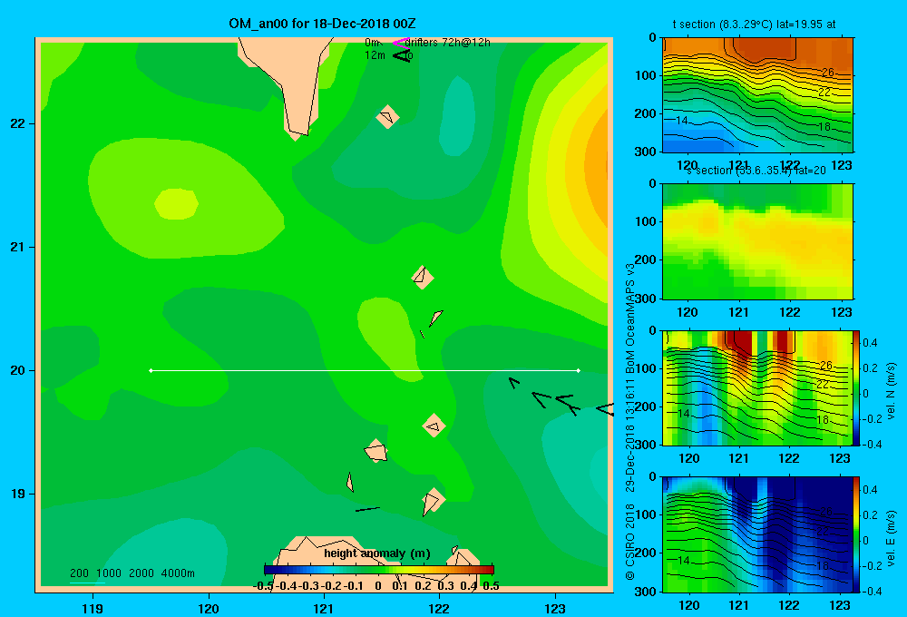The height and width of the screenshot is (617, 907).
Task: Click the small island near 121.5E 22N
Action: [387, 117]
